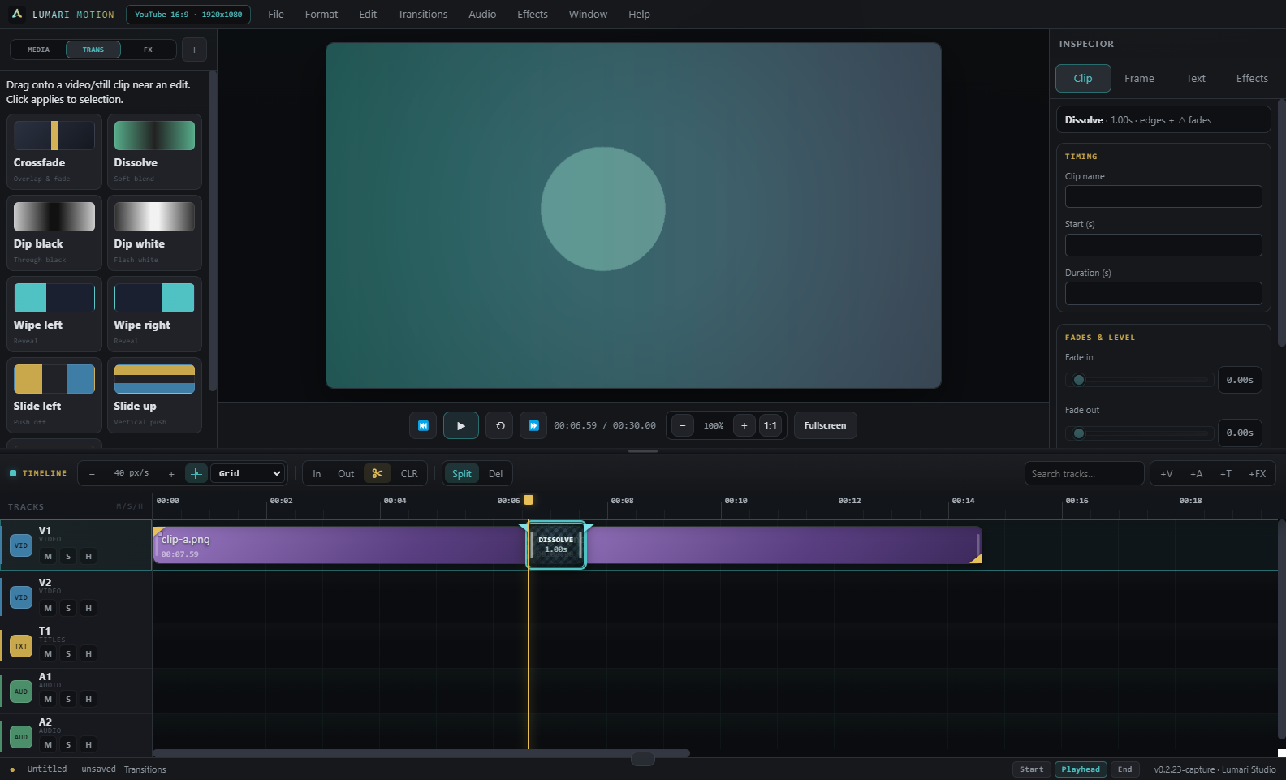
Task: Select clip-a.png clip on V1
Action: 340,545
